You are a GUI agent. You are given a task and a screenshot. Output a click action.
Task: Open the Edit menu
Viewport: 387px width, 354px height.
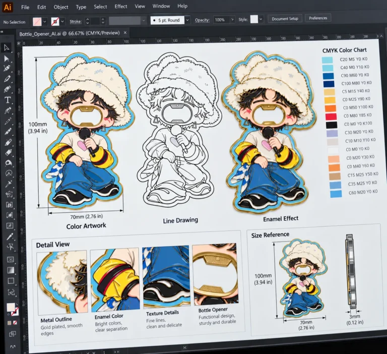41,7
